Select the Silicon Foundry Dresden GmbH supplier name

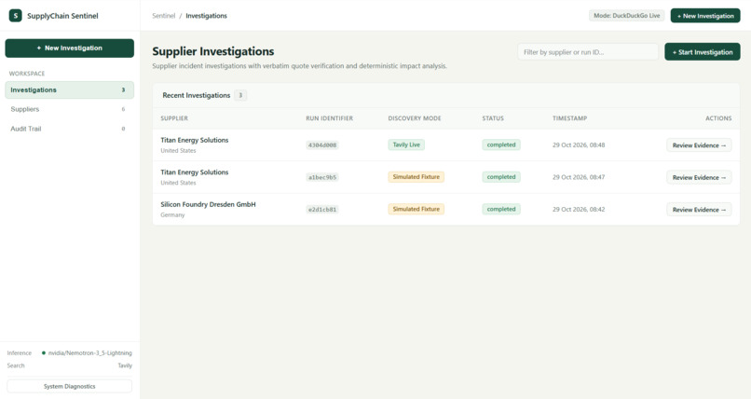(x=208, y=204)
